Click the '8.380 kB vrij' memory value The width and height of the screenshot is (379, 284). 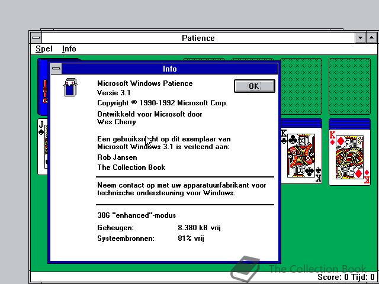199,228
